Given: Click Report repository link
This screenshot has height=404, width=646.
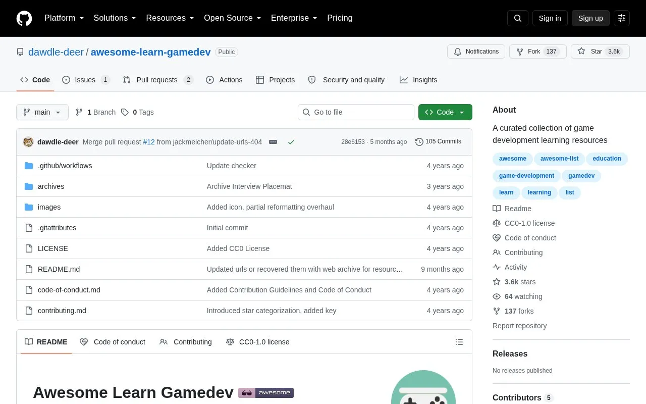Looking at the screenshot, I should [x=519, y=326].
